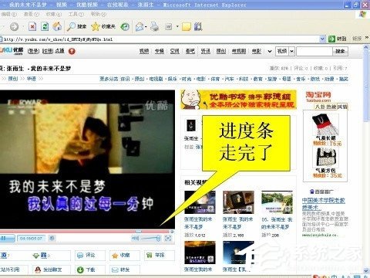Click the red video progress bar
Image resolution: width=370 pixels, height=278 pixels.
[x=85, y=232]
